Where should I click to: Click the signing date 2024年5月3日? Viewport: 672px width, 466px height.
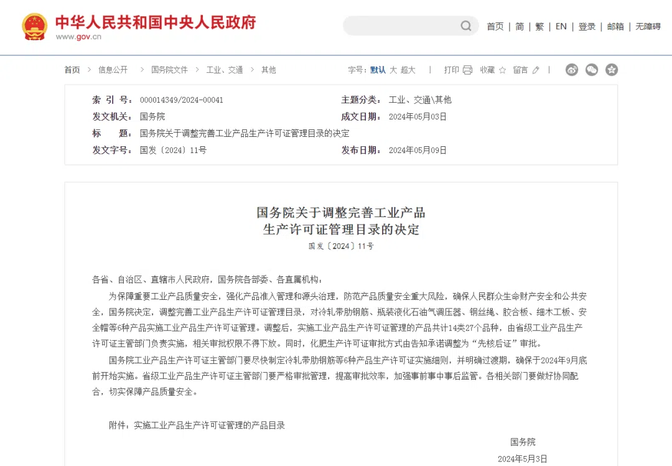523,459
